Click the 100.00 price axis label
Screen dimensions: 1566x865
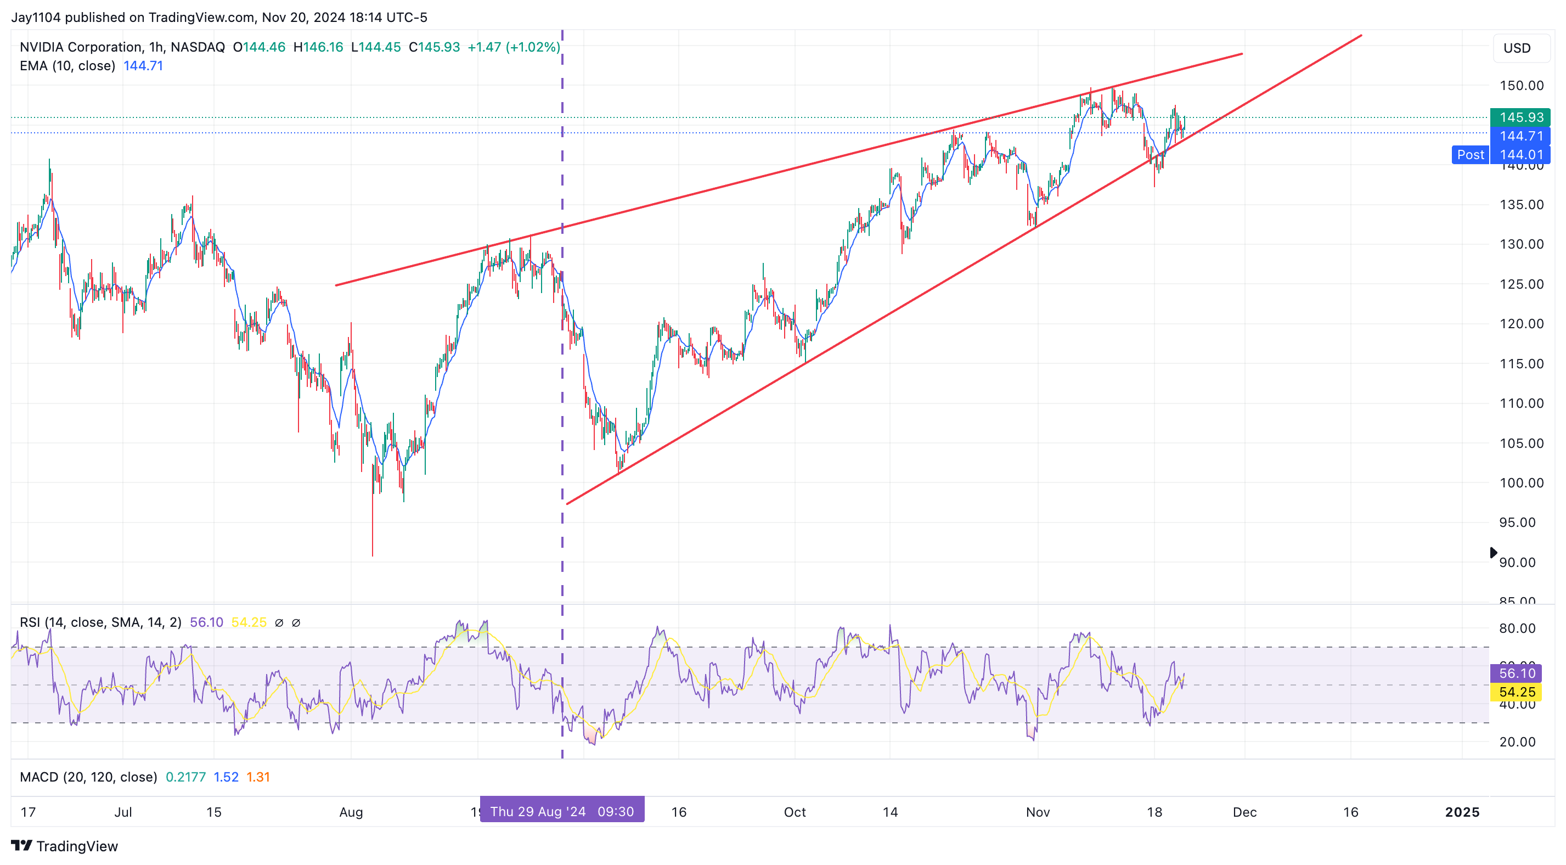pos(1521,482)
